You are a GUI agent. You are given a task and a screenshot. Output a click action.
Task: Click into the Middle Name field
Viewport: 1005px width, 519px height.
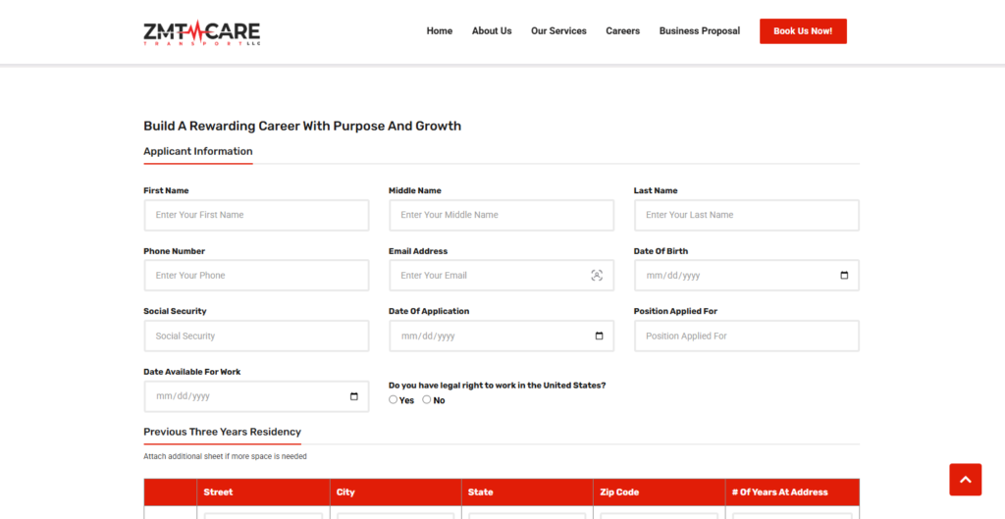click(501, 215)
